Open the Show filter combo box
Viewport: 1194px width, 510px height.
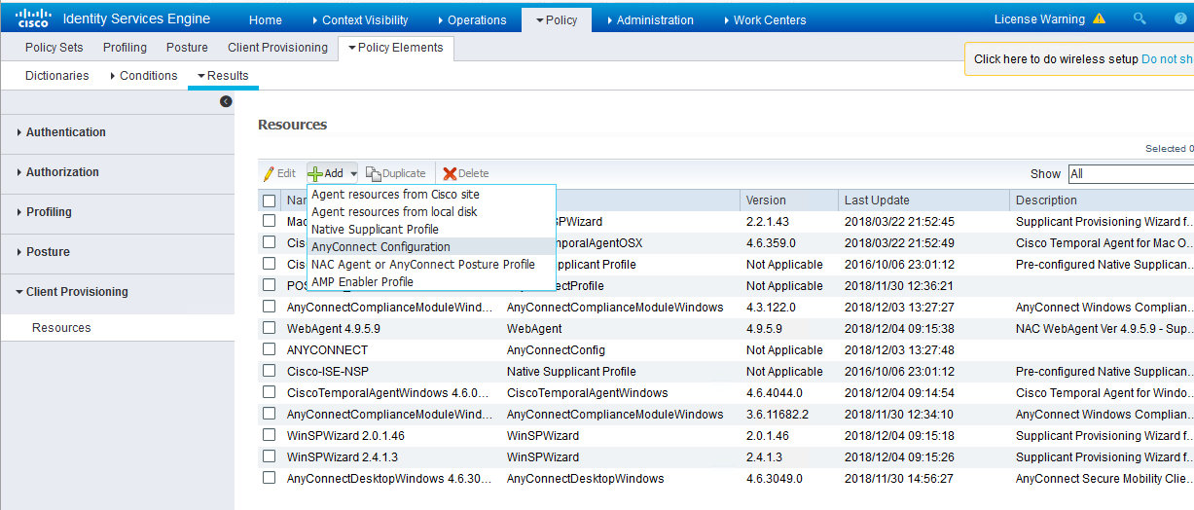(x=1130, y=174)
